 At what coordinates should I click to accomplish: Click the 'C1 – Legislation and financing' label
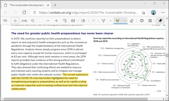coord(134,45)
